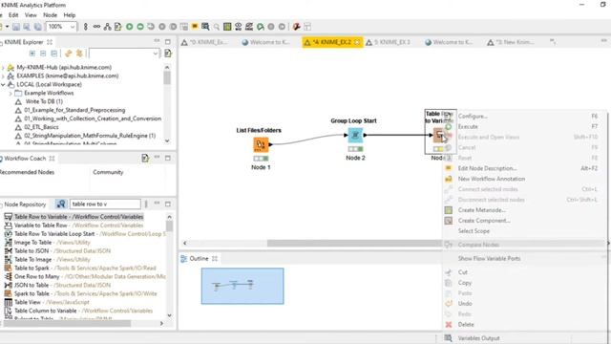Click the open view magnifier table icon

point(205,27)
